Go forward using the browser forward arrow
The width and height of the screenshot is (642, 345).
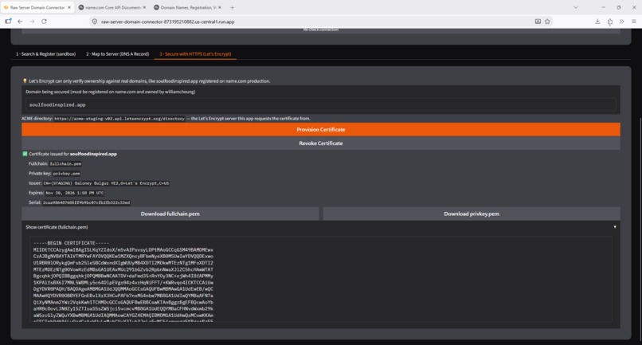(x=32, y=22)
